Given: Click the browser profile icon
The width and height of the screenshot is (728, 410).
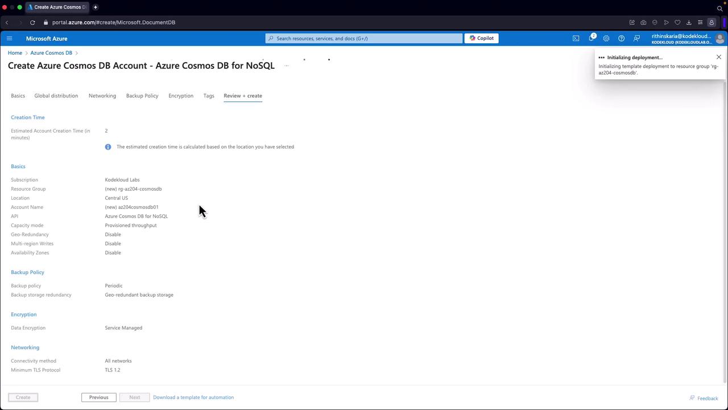Looking at the screenshot, I should click(x=712, y=22).
